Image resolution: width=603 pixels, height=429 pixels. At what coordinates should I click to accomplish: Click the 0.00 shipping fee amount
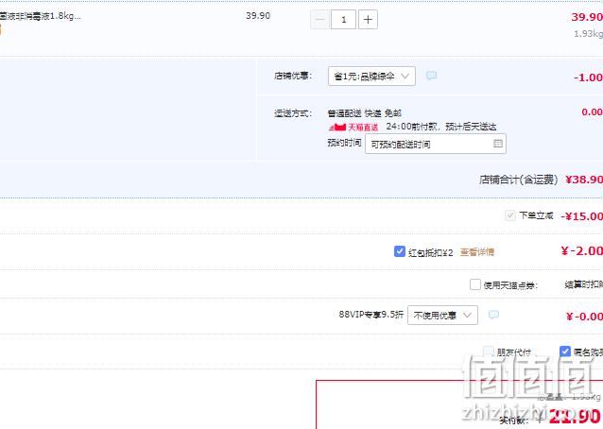pyautogui.click(x=593, y=112)
